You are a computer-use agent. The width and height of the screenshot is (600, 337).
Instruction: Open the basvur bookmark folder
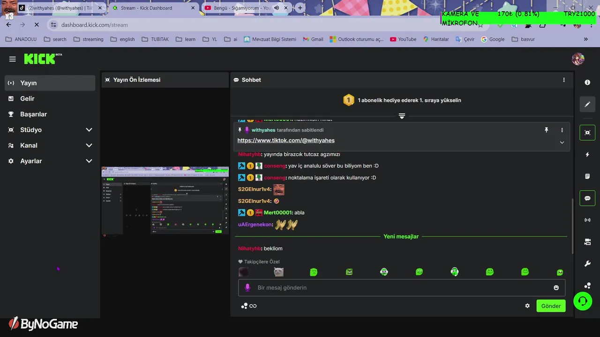tap(523, 39)
